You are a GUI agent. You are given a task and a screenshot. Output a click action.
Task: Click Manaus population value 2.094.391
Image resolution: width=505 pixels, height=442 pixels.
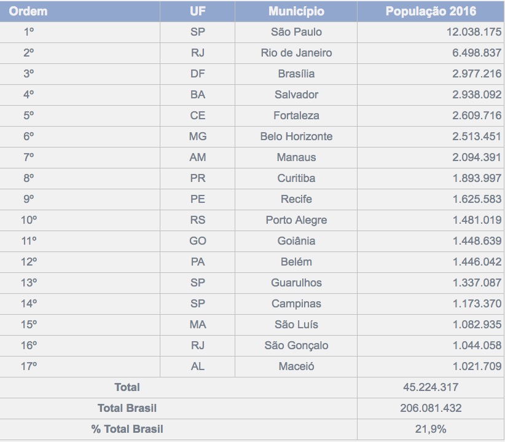(477, 157)
